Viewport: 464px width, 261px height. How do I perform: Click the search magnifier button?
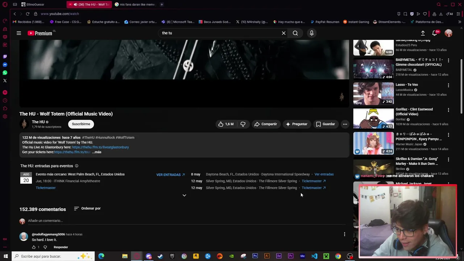(295, 33)
